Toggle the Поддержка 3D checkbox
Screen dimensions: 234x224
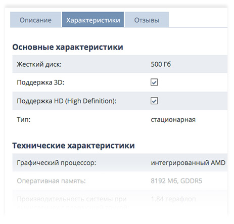(154, 82)
